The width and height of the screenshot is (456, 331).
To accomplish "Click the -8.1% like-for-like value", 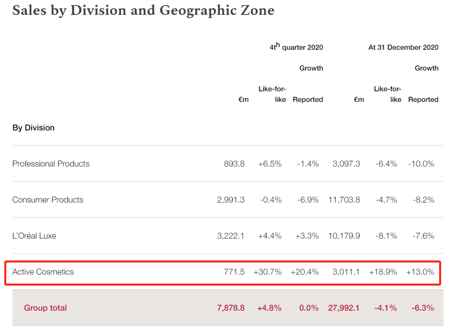I will [x=386, y=236].
